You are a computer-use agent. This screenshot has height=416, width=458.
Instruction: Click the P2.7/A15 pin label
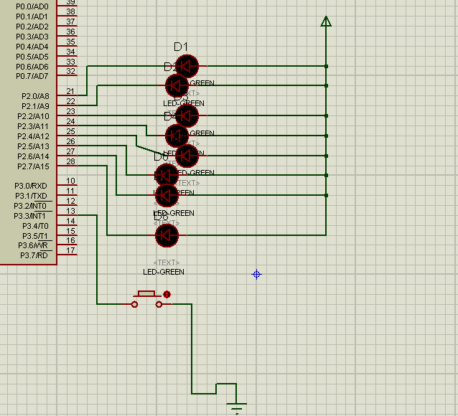coord(33,166)
